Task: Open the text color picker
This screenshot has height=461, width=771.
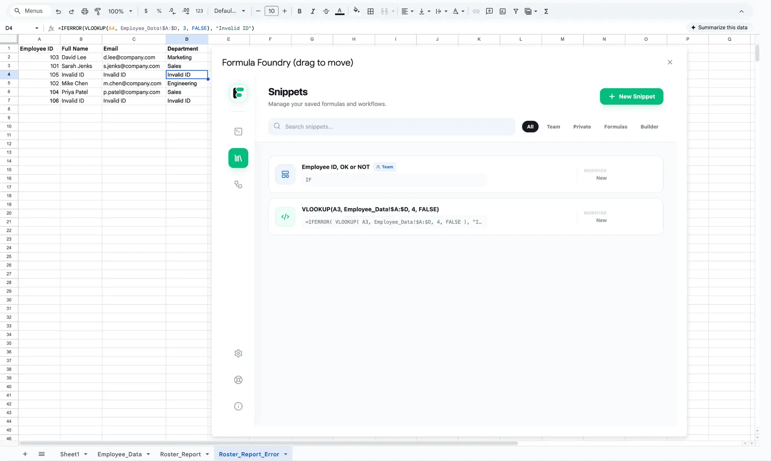Action: coord(340,11)
